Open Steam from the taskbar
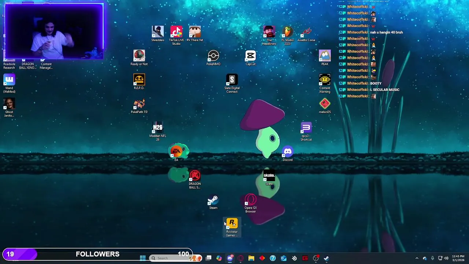Screen dimensions: 469x264 tap(326, 258)
